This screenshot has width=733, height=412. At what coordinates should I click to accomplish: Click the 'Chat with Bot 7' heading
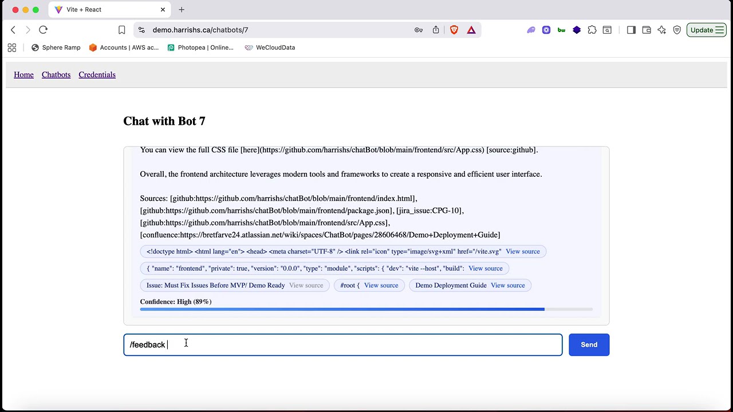[x=164, y=121]
